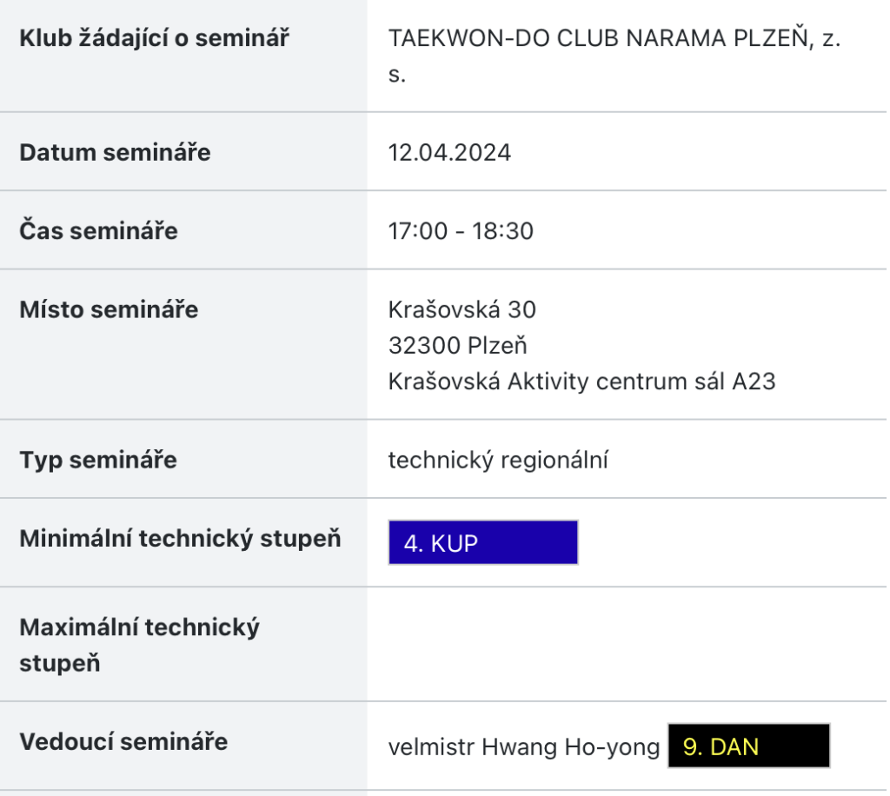890x796 pixels.
Task: Click the Typ semináře label
Action: [98, 460]
